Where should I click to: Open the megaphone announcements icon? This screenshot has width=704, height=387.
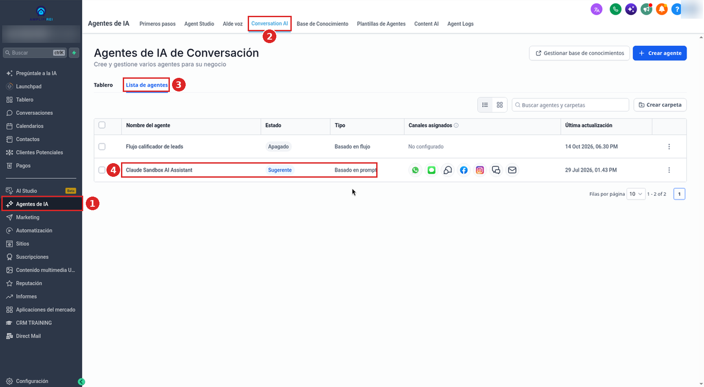pos(646,9)
